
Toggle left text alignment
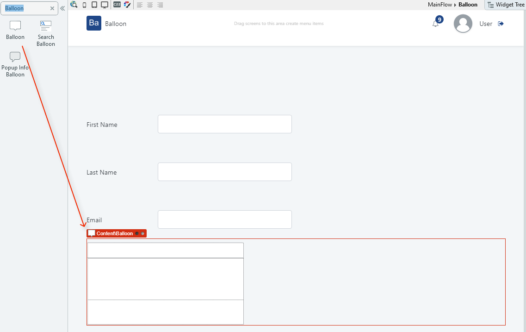(x=140, y=5)
